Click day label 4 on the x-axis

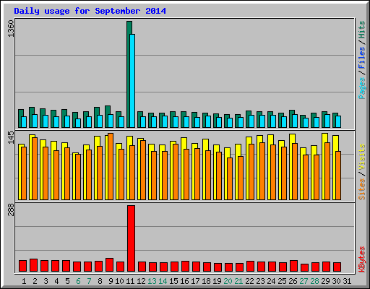click(56, 281)
